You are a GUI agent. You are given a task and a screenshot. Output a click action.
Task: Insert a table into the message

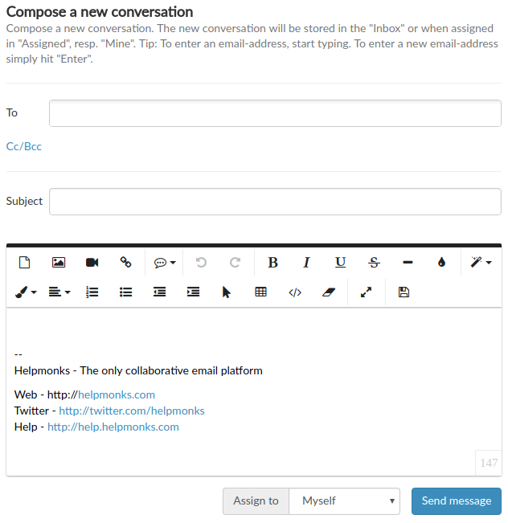tap(260, 292)
